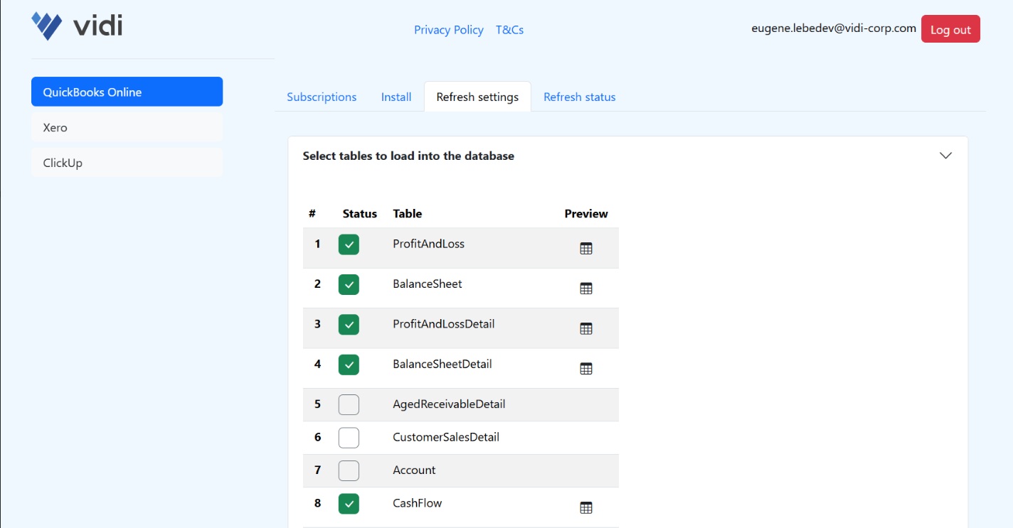Viewport: 1013px width, 528px height.
Task: Uncheck the BalanceSheet table
Action: click(x=349, y=284)
